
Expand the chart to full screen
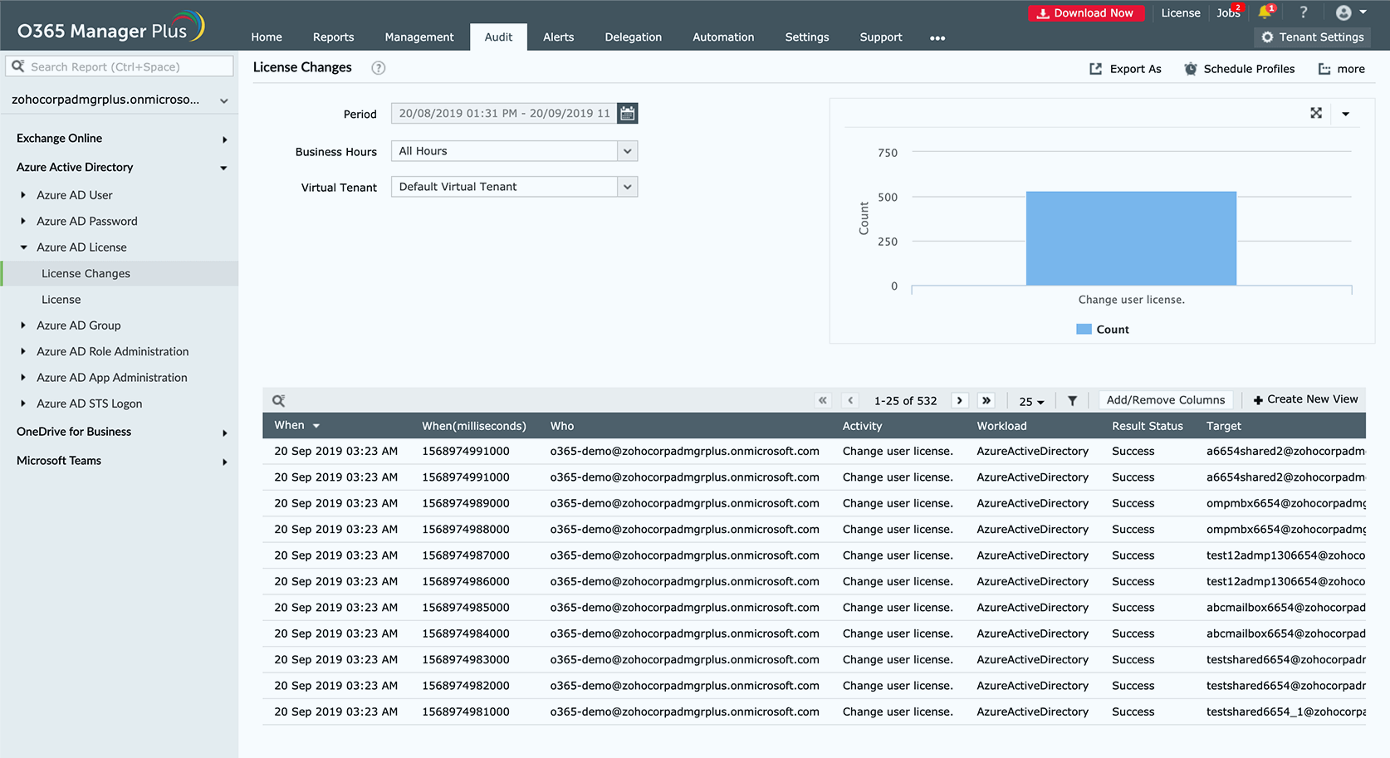coord(1316,113)
